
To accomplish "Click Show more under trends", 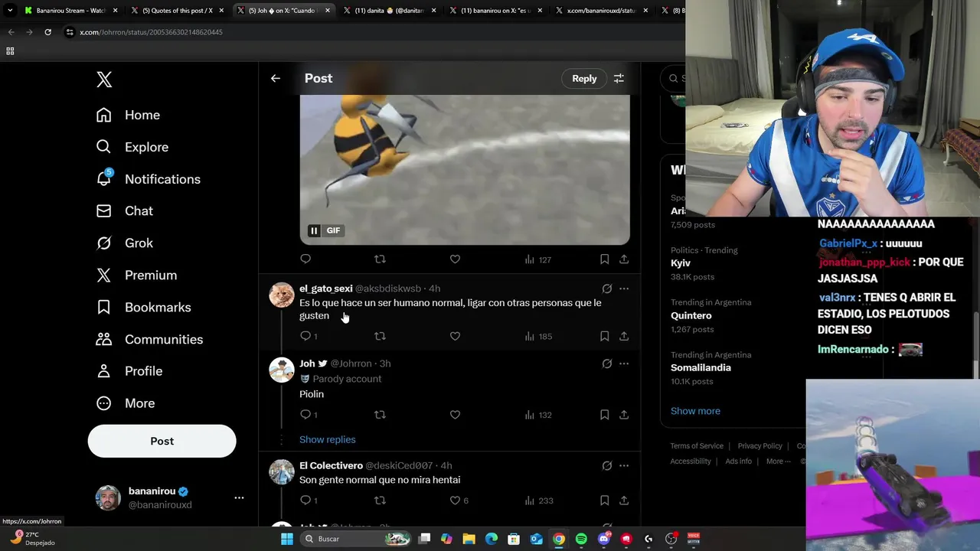I will point(695,411).
